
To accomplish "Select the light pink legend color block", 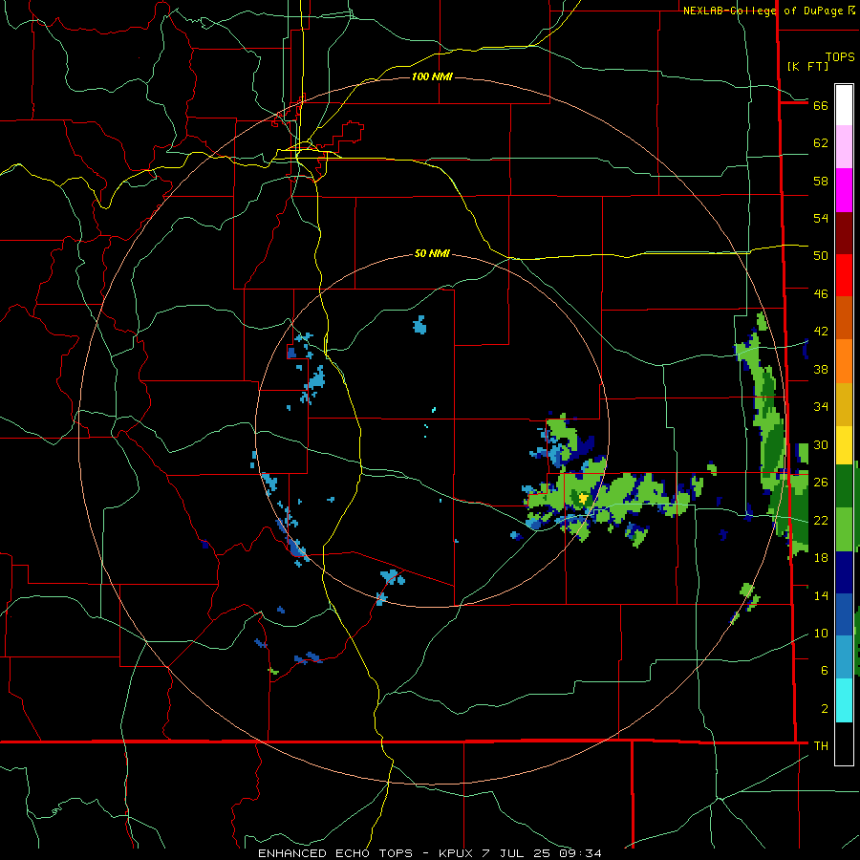I will [844, 146].
